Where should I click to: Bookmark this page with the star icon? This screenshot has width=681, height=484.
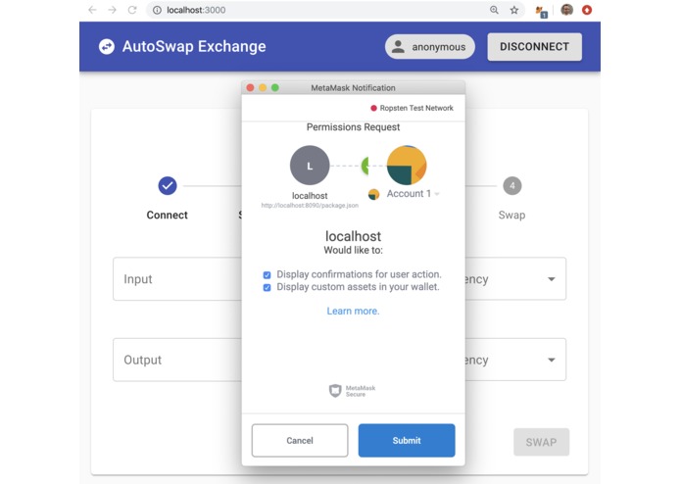coord(514,10)
